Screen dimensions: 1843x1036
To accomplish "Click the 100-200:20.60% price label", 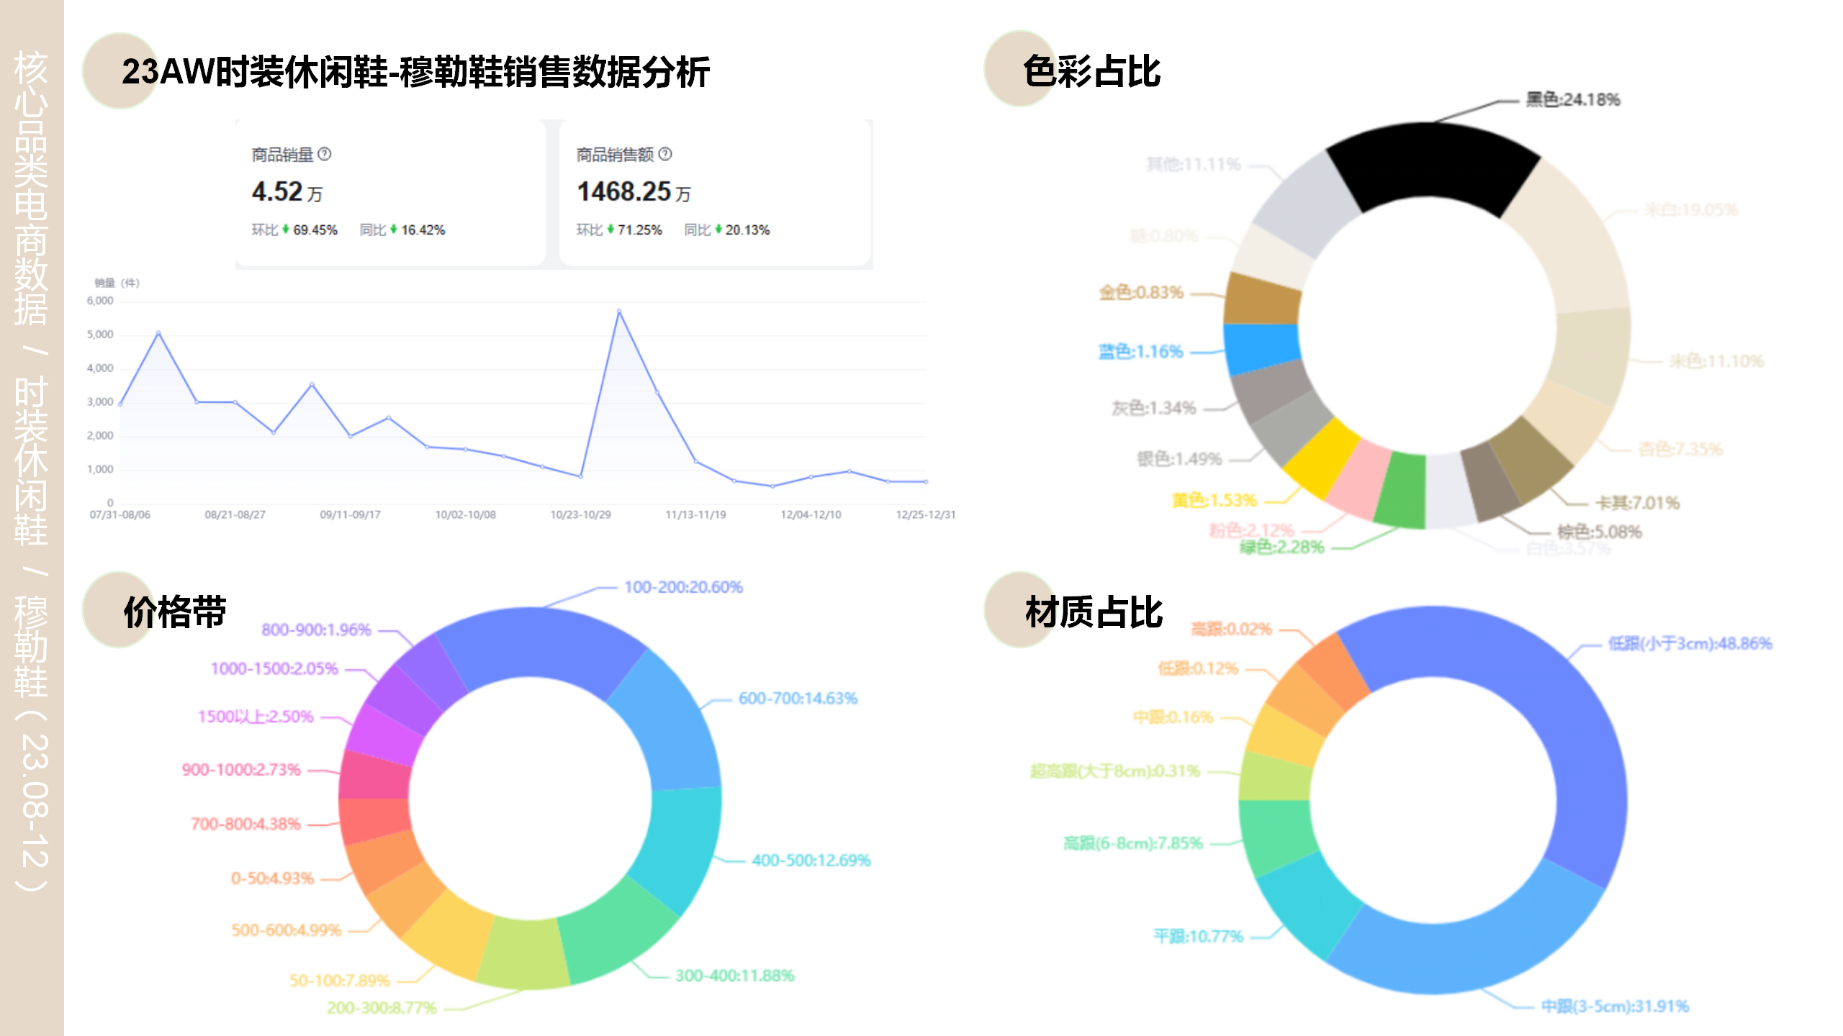I will pyautogui.click(x=683, y=587).
